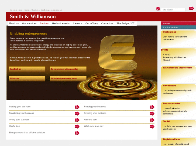
Task: Click the What our clients say link
Action: coord(94,126)
